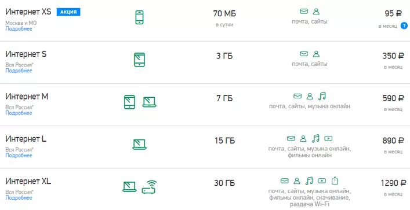Click the tablet icon in Интернет S row
Image resolution: width=410 pixels, height=210 pixels.
click(x=139, y=60)
